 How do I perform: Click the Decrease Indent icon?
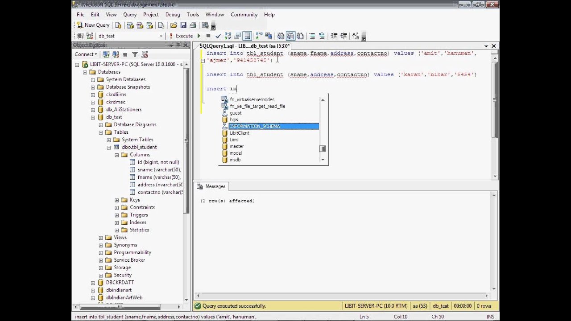click(x=334, y=36)
